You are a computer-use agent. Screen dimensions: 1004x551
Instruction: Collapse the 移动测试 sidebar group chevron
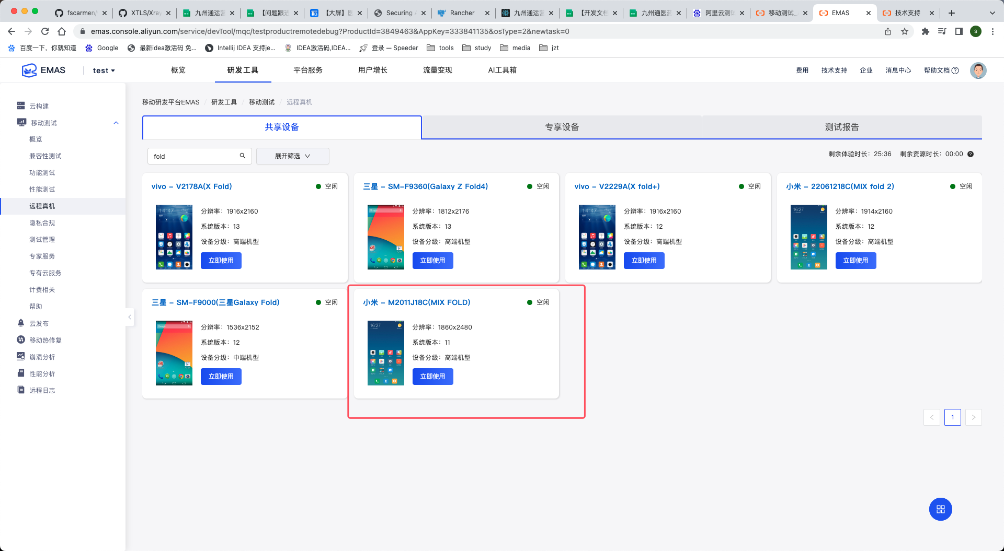(116, 123)
